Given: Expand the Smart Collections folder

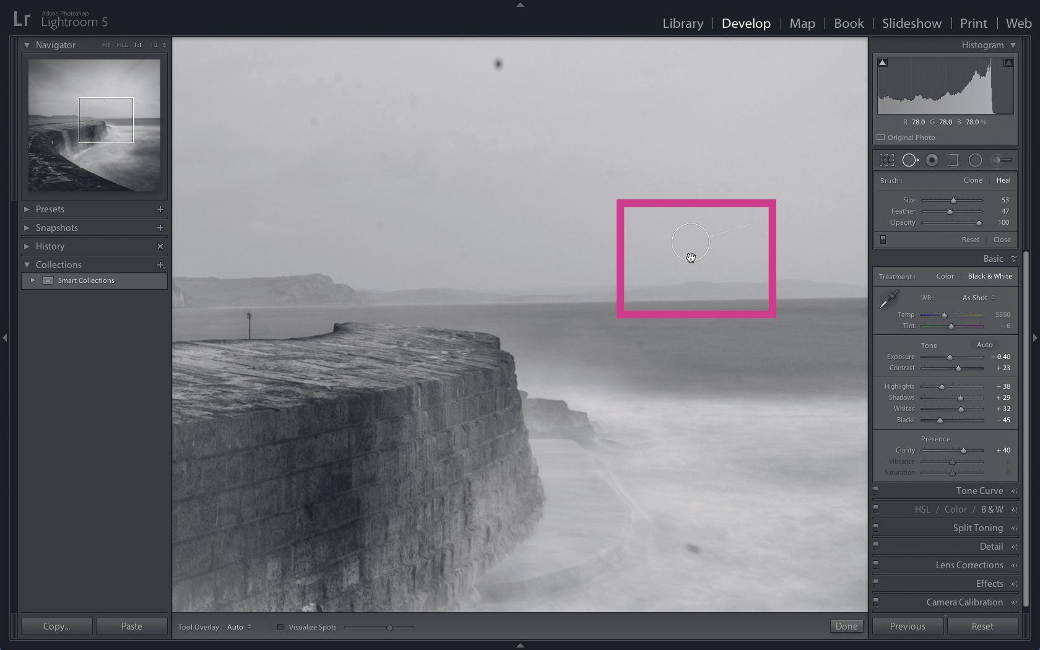Looking at the screenshot, I should [32, 280].
